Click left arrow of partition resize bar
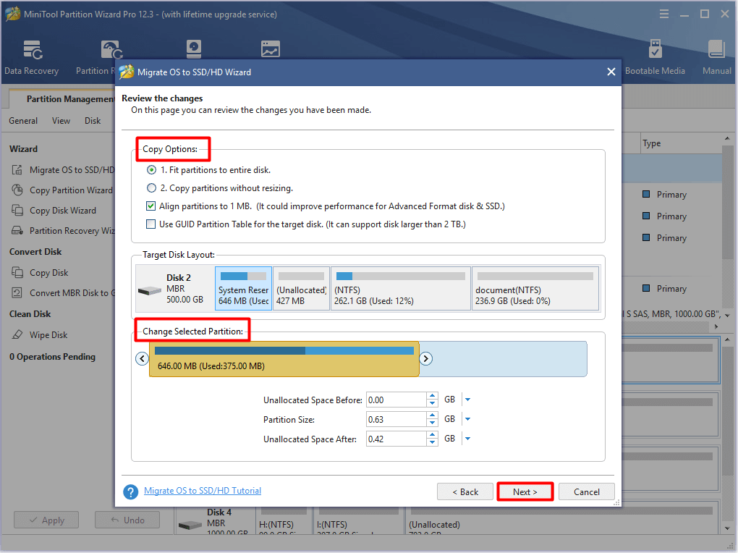 (142, 359)
